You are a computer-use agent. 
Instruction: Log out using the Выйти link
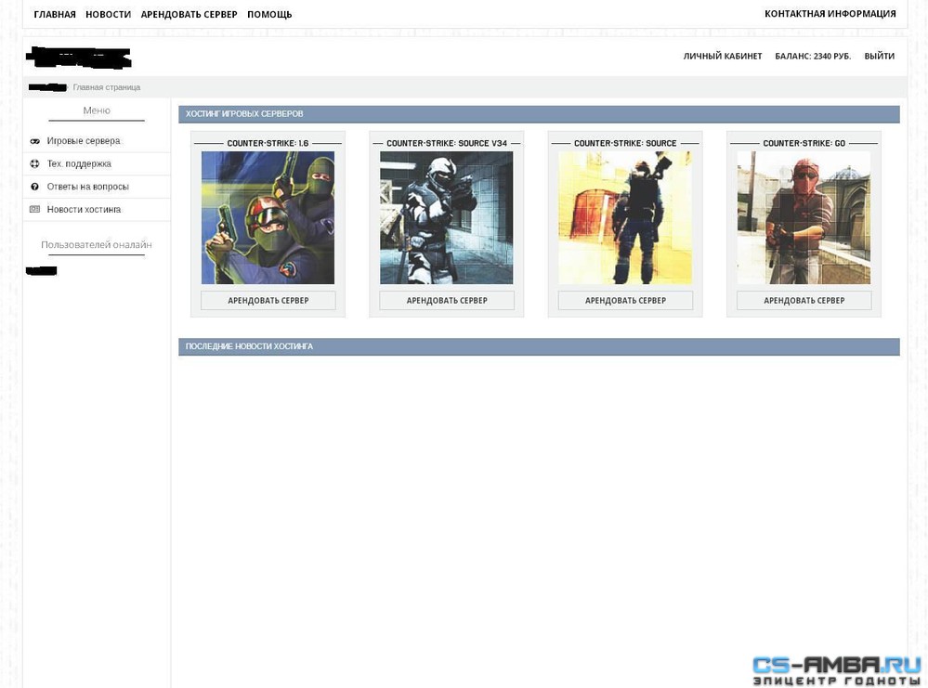[x=880, y=57]
